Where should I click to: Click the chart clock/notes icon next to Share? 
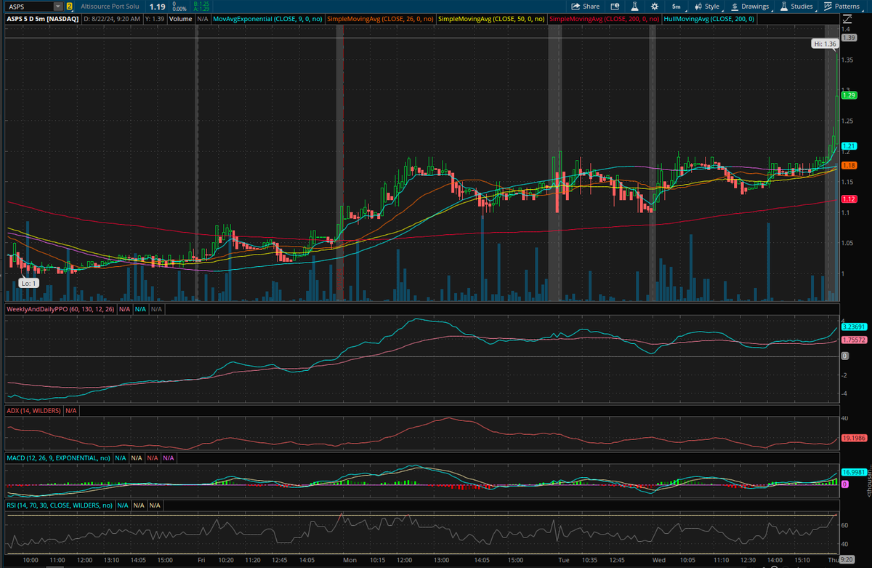[614, 6]
